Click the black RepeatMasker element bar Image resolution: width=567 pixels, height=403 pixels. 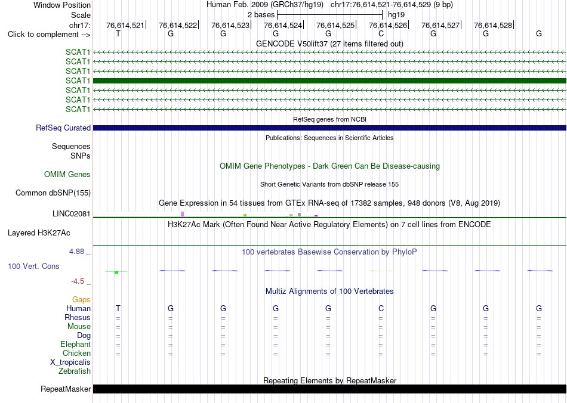coord(329,389)
